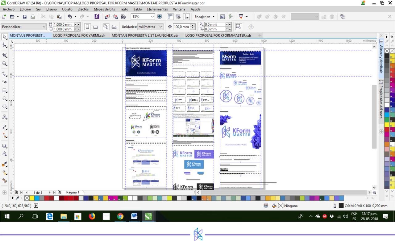The image size is (395, 241).
Task: Open the Archivo menu
Action: [x=8, y=9]
